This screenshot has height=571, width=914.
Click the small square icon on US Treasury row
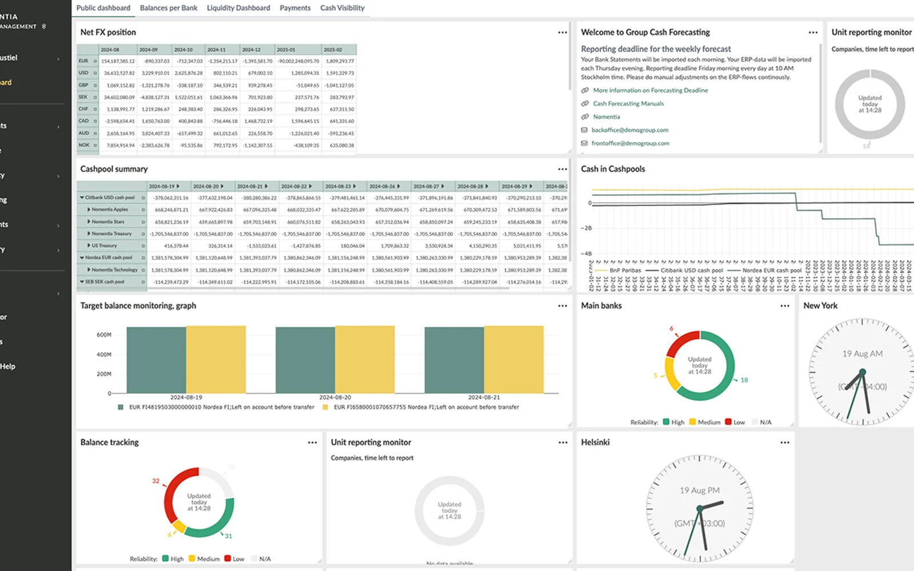[x=143, y=246]
